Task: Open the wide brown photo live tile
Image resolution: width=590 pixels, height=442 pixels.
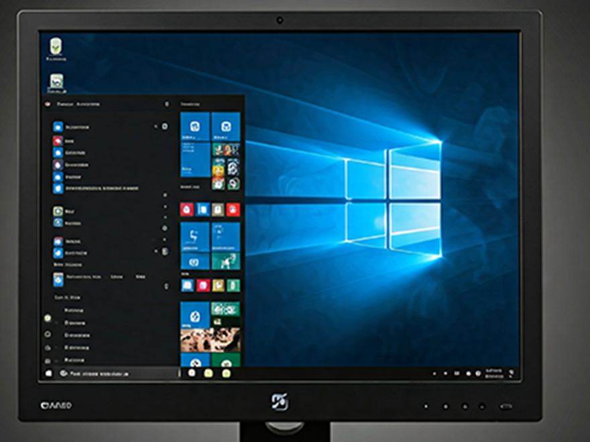Action: point(211,340)
